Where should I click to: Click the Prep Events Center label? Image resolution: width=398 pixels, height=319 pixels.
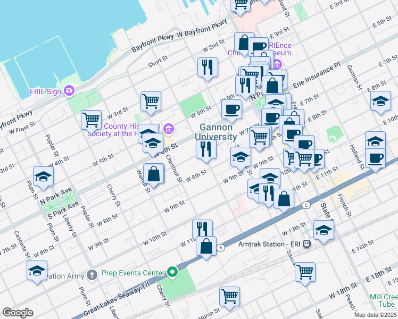133,273
